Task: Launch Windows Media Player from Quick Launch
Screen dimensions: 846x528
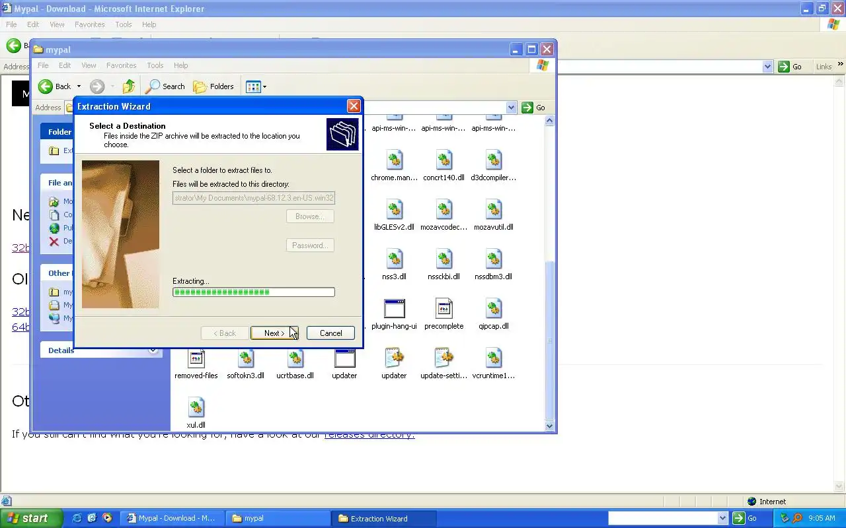Action: pos(107,518)
